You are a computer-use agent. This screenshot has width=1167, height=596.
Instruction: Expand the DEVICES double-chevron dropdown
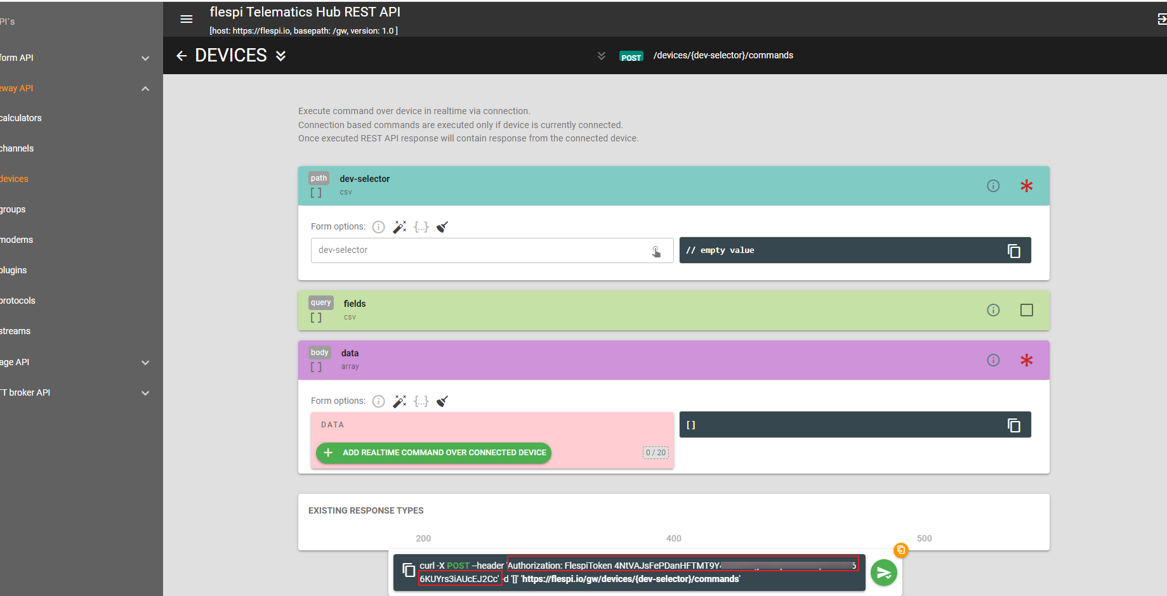[280, 56]
